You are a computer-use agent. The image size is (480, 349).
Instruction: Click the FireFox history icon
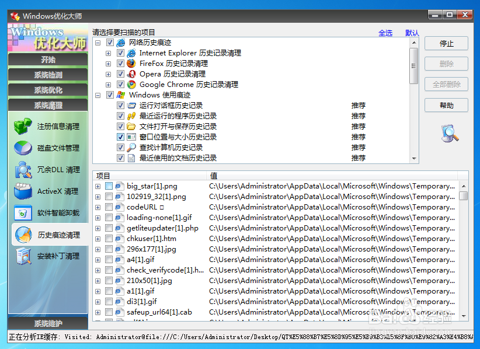point(131,64)
